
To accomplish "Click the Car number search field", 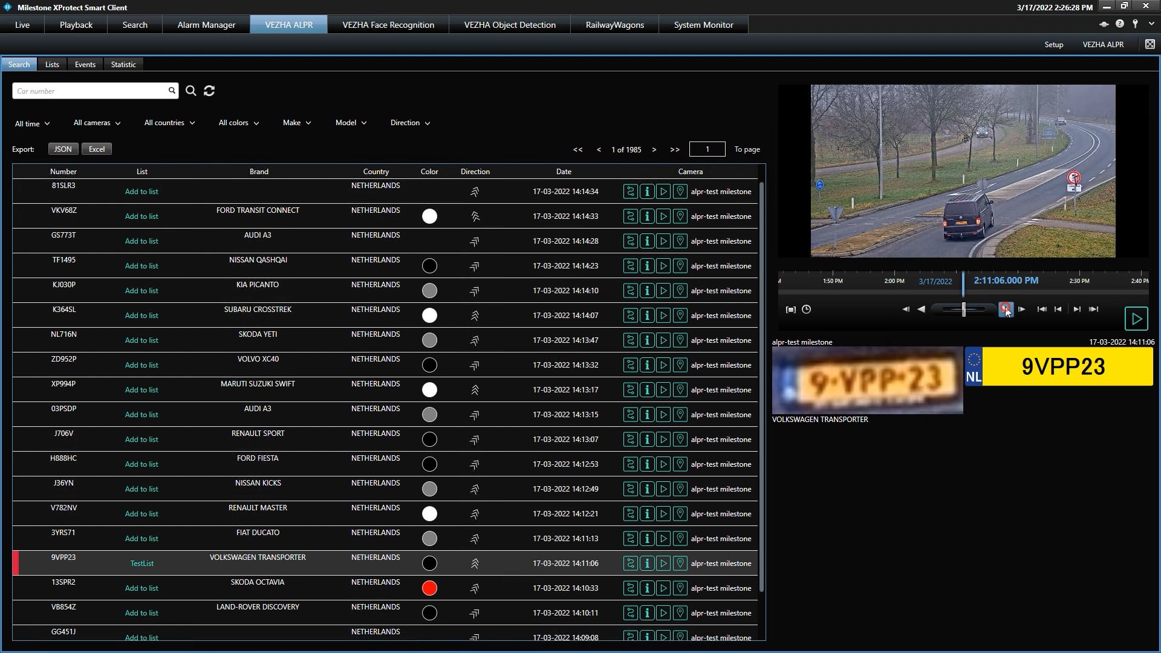I will (95, 91).
